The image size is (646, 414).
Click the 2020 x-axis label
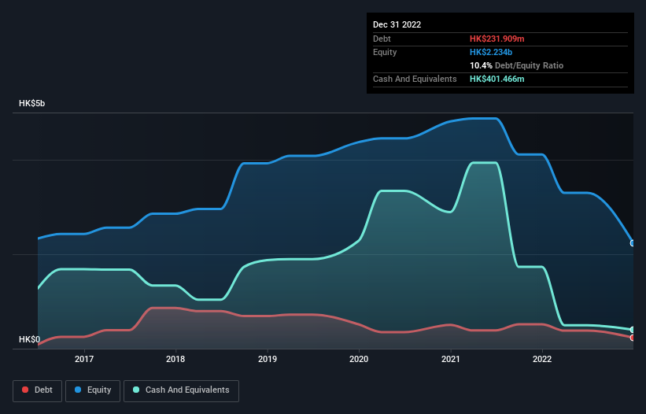359,359
